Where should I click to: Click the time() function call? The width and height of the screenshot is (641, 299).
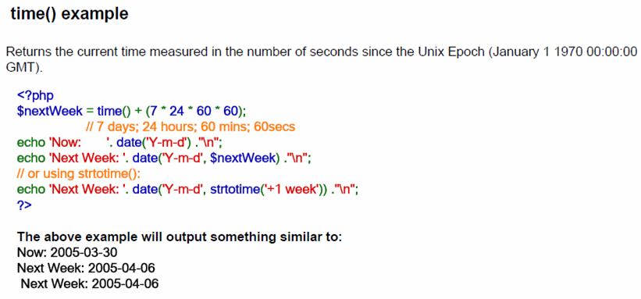point(115,112)
